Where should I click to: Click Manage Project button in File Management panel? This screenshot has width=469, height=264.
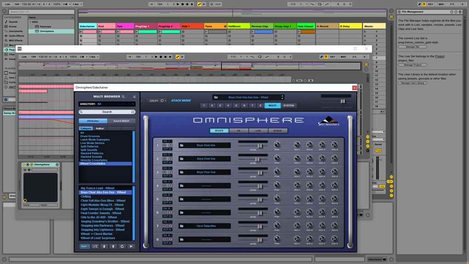[413, 65]
